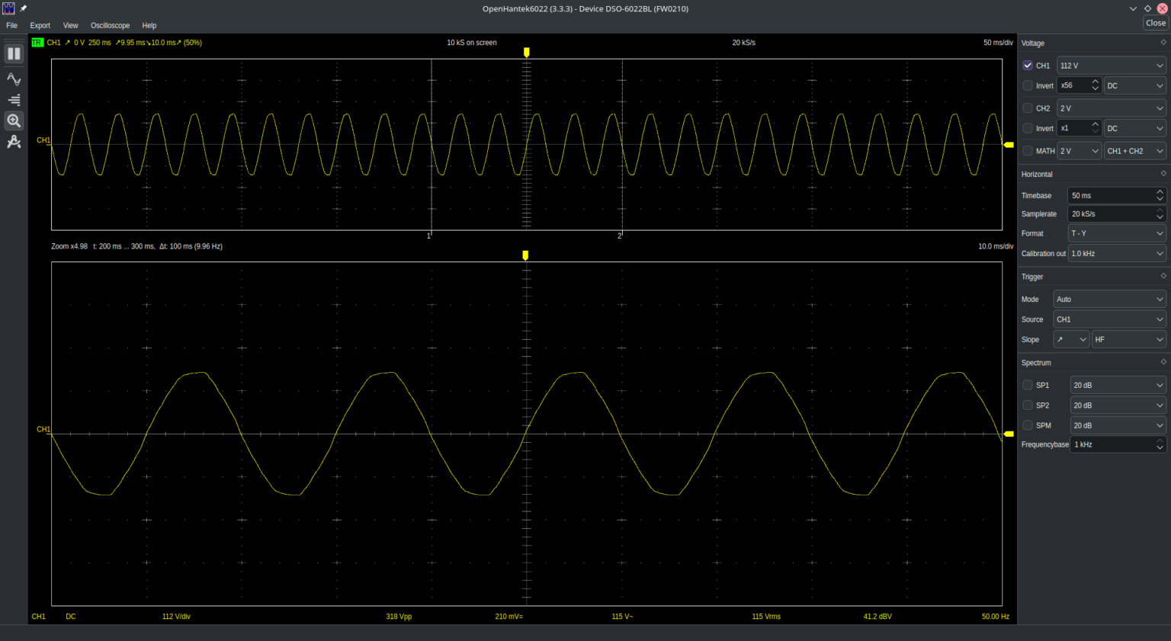Screen dimensions: 1171x641
Task: Open the trigger Source CH1 dropdown
Action: 1110,319
